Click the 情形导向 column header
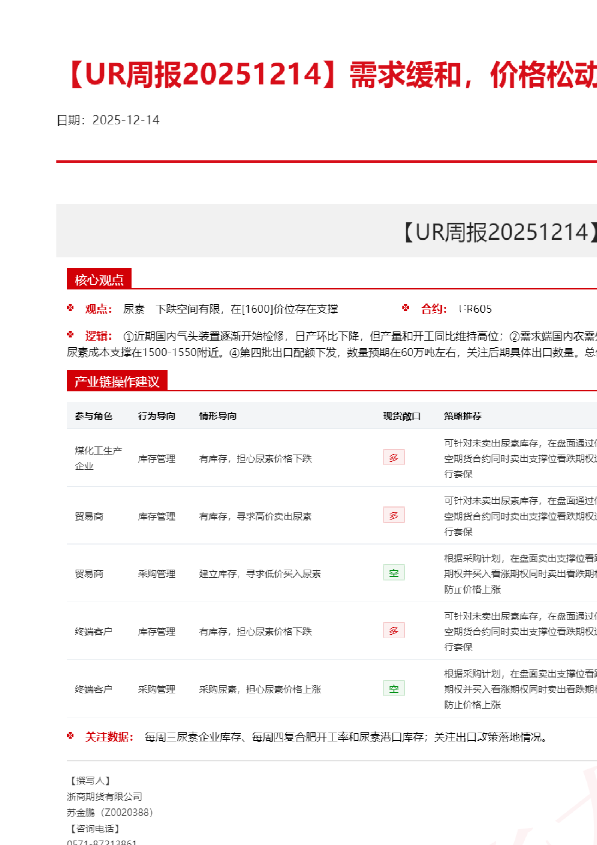The image size is (597, 845). pyautogui.click(x=218, y=416)
